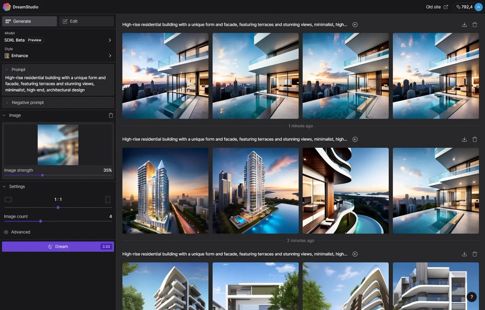This screenshot has height=310, width=485.
Task: Open second image in third row
Action: click(x=255, y=286)
